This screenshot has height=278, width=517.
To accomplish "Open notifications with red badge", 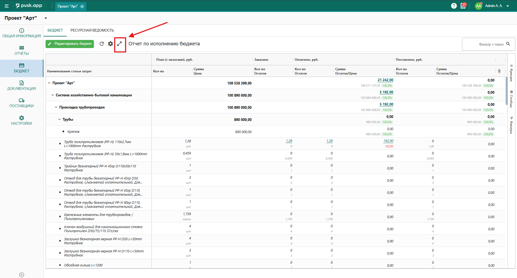I will [x=463, y=6].
